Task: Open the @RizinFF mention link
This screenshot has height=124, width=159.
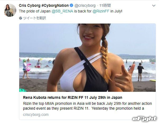Action: [x=101, y=11]
